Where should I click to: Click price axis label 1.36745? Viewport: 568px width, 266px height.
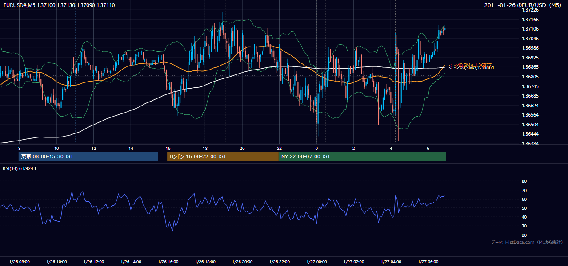pos(530,86)
